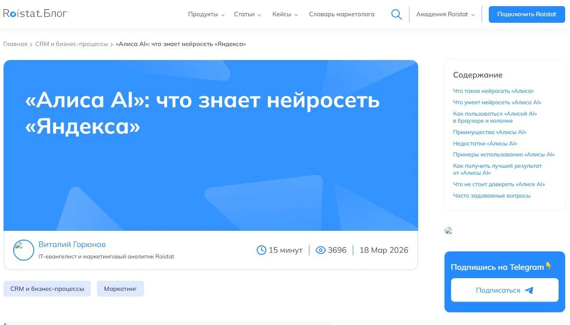The image size is (570, 325).
Task: Jump to Примеры использования «Алисы AI»
Action: pos(504,155)
